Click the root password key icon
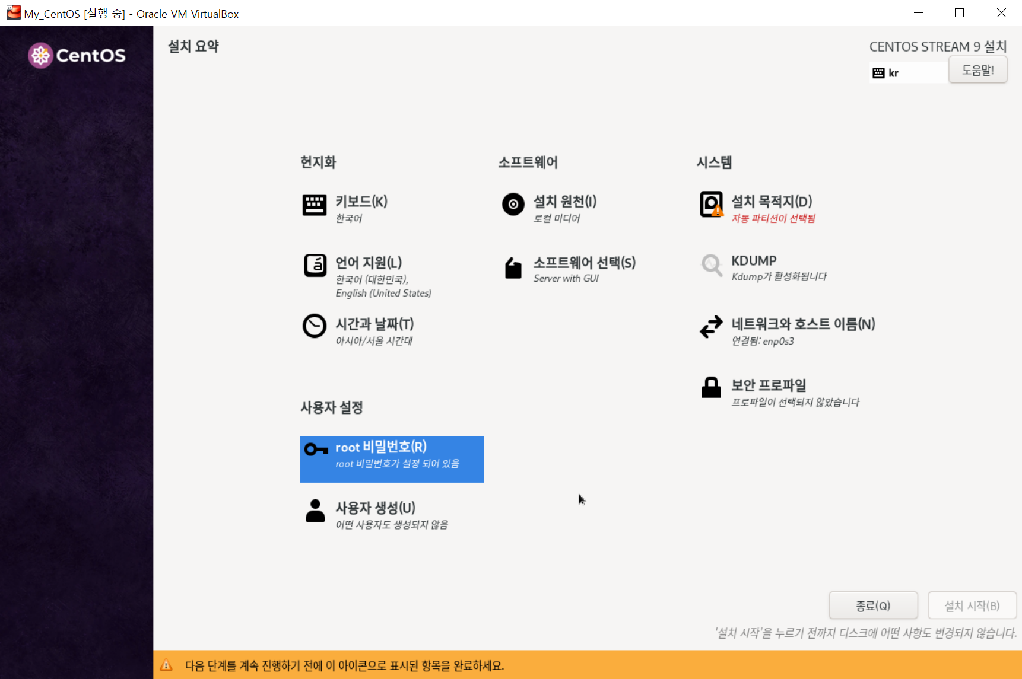The width and height of the screenshot is (1022, 679). point(316,450)
